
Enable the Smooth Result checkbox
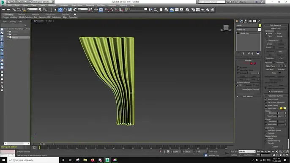pos(266,99)
